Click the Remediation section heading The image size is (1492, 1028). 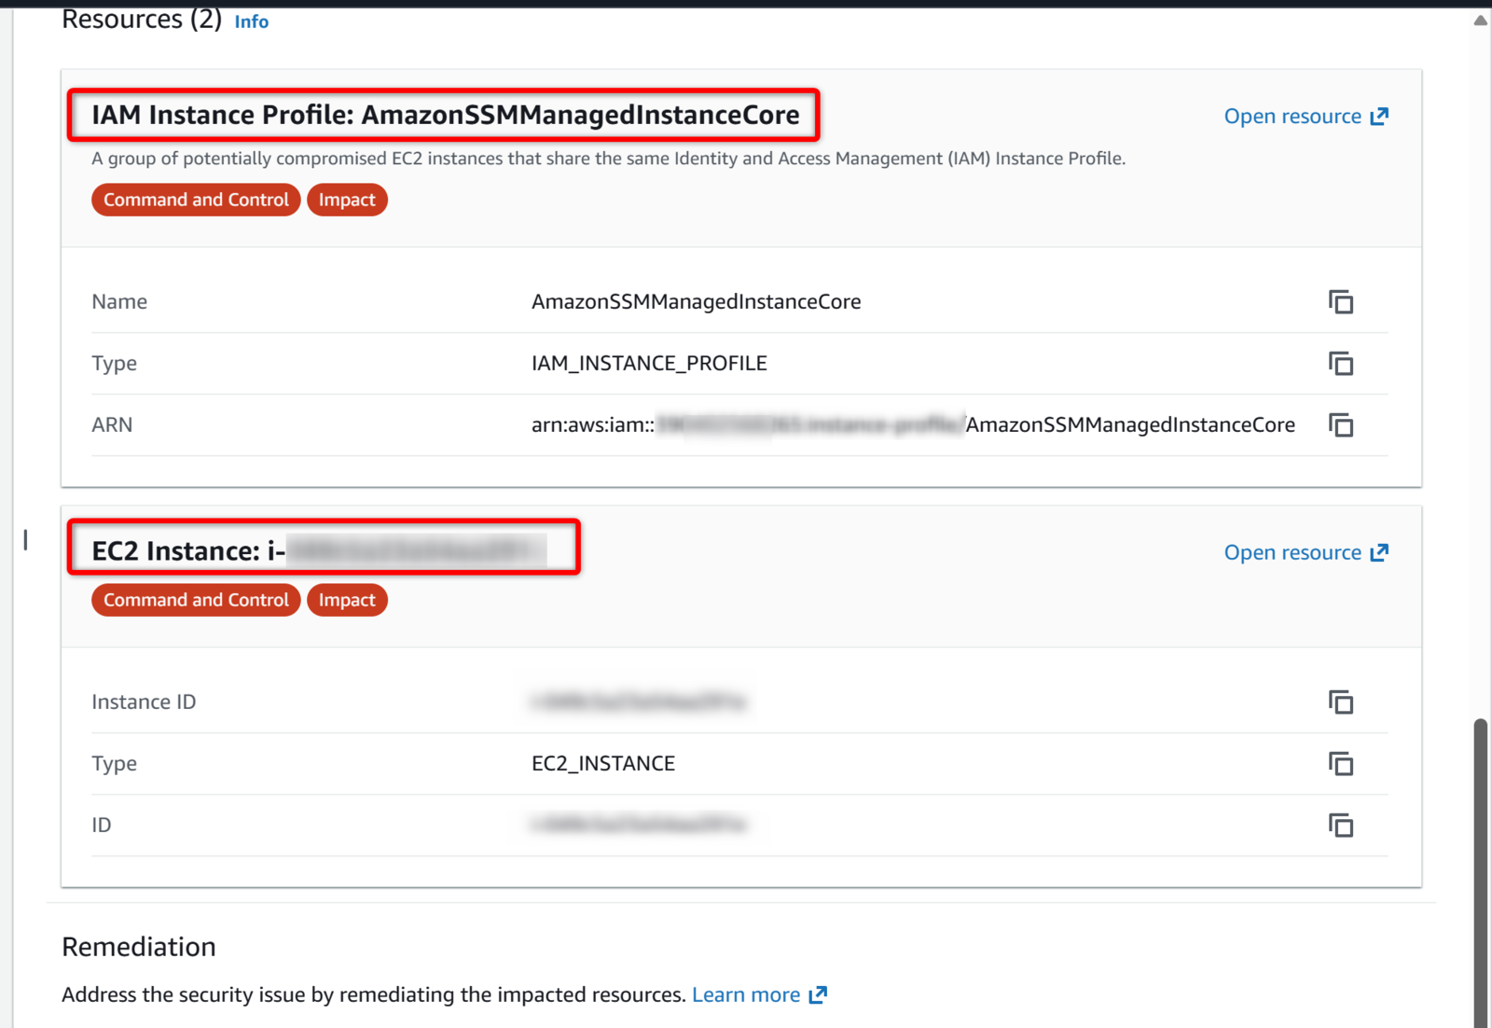pyautogui.click(x=139, y=947)
